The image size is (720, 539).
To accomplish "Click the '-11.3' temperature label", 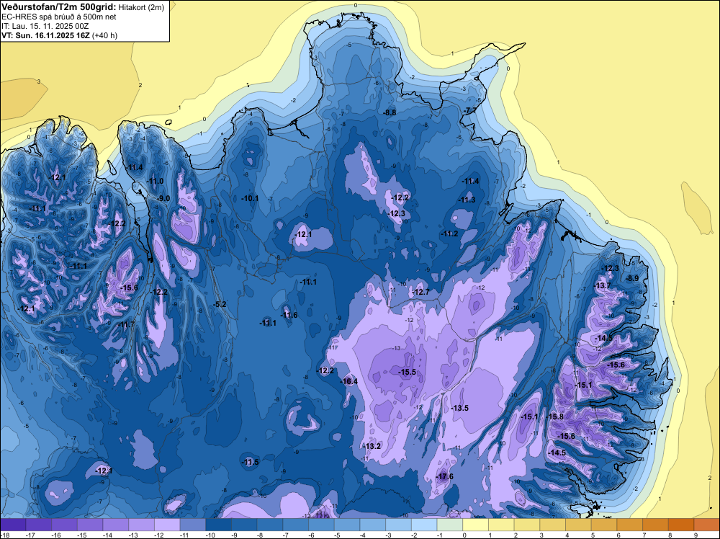I will (467, 200).
